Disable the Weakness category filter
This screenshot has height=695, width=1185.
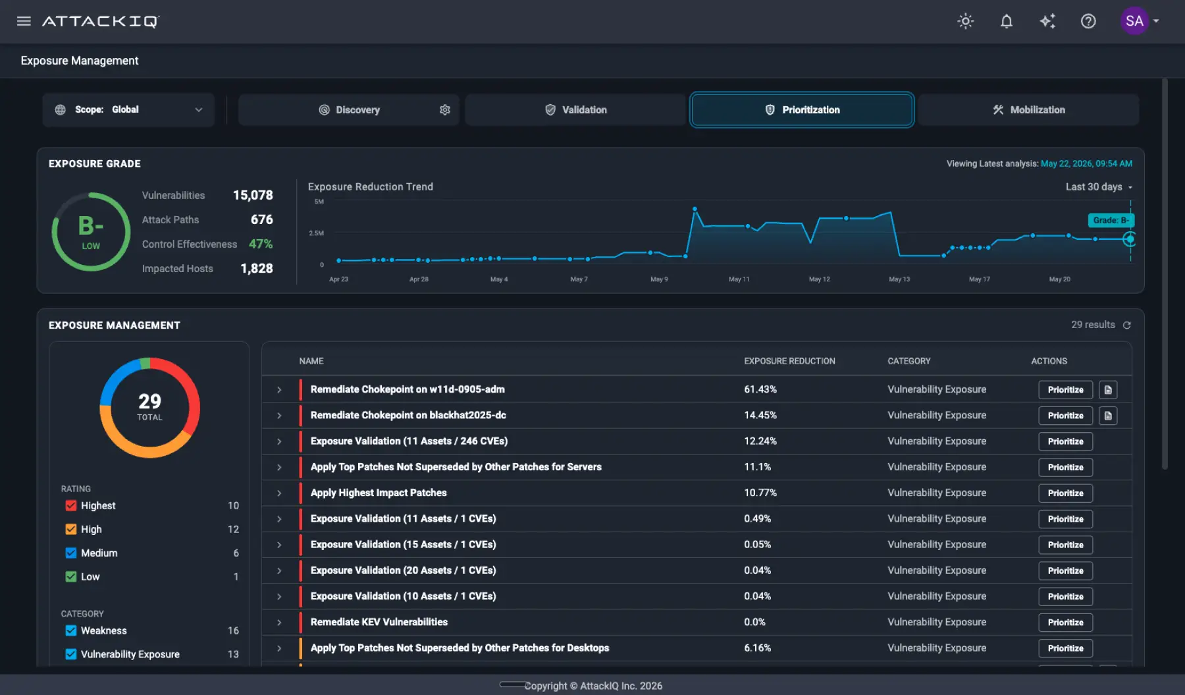(71, 631)
